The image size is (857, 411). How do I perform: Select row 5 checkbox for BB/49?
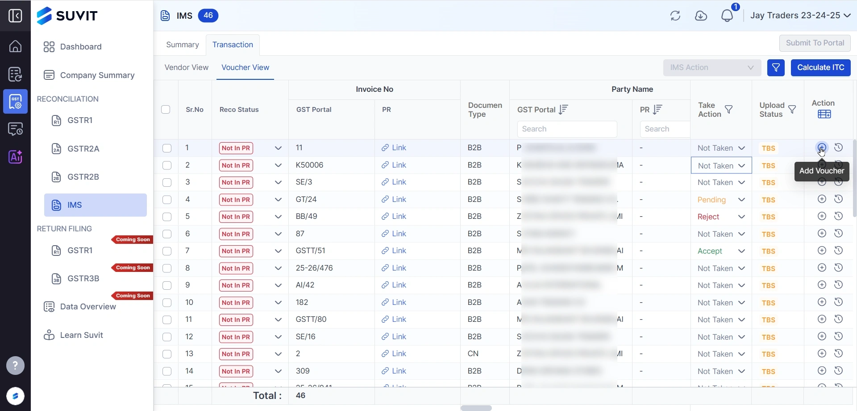167,217
